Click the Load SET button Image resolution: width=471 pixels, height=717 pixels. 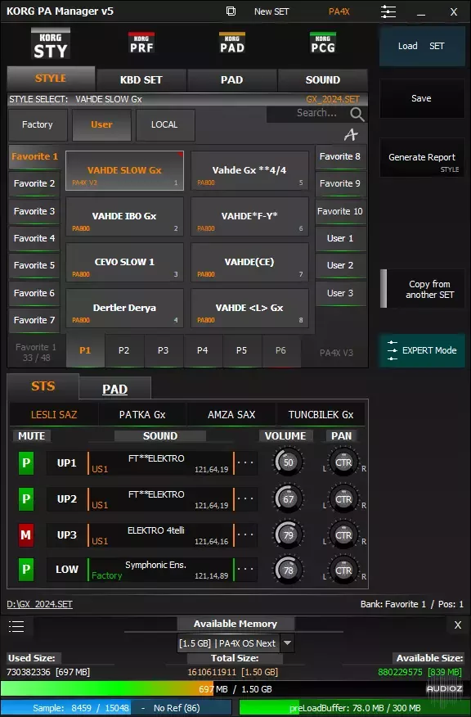pyautogui.click(x=422, y=46)
